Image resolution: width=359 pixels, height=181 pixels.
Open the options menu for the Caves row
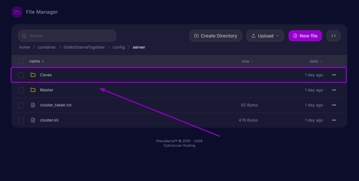pyautogui.click(x=334, y=75)
